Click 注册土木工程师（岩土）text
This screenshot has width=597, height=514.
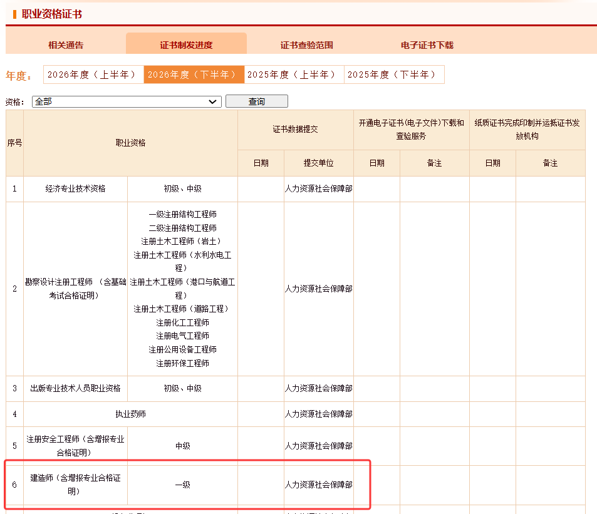pyautogui.click(x=182, y=242)
